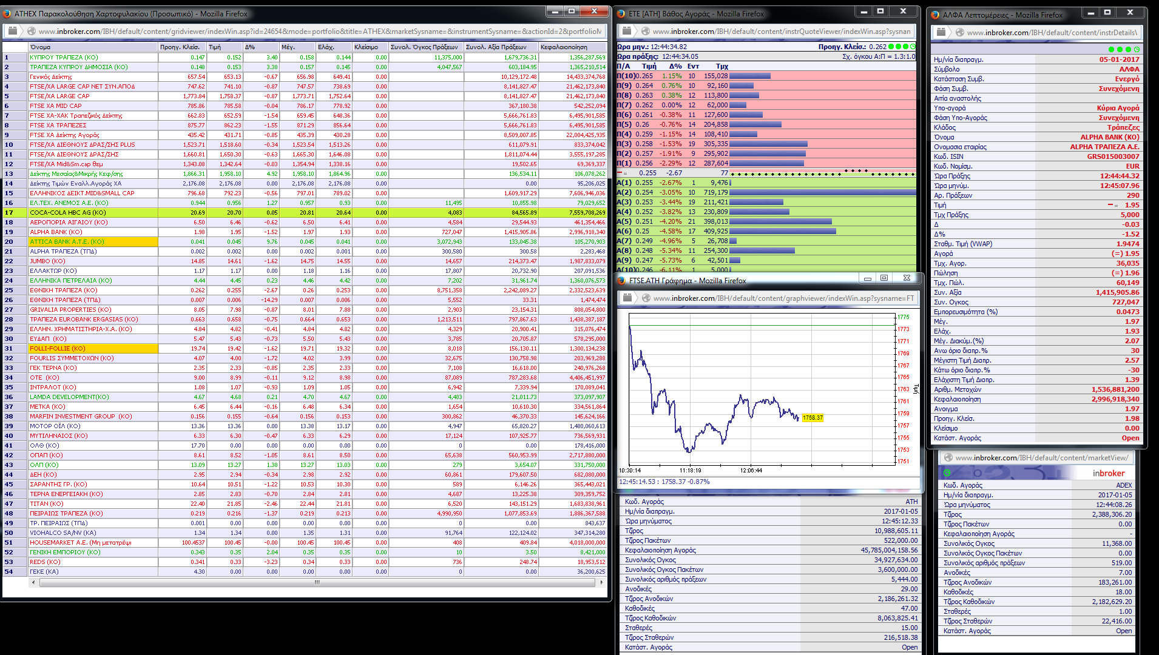Screen dimensions: 1159x655
Task: Click the tab-strip icon left of the portfolio window's URL
Action: (13, 31)
